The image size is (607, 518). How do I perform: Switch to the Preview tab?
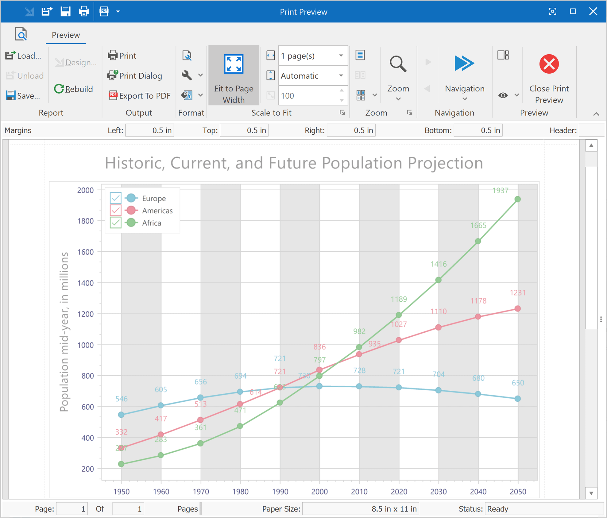[x=65, y=35]
